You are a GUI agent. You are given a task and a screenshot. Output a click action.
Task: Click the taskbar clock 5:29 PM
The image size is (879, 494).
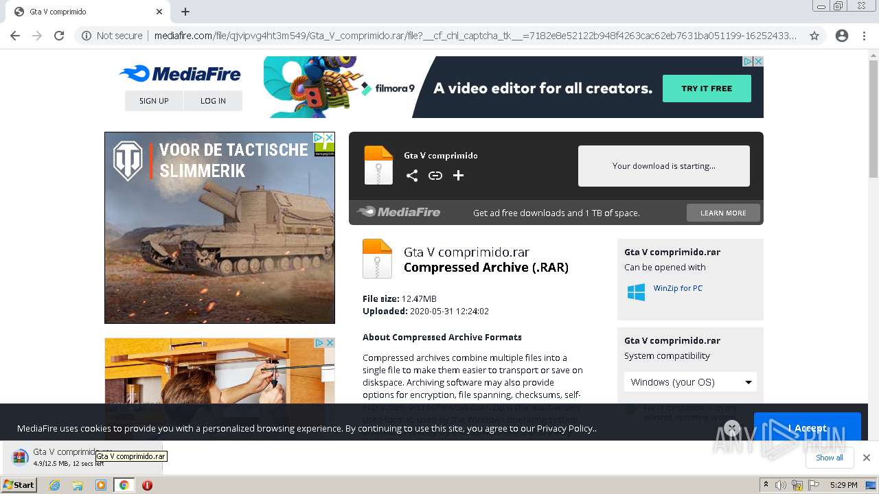[843, 485]
